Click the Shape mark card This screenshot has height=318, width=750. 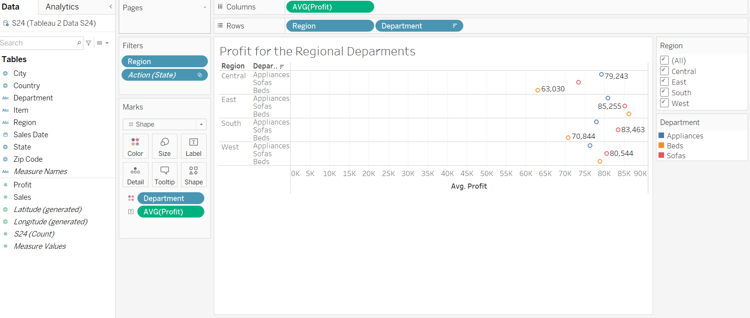tap(193, 174)
